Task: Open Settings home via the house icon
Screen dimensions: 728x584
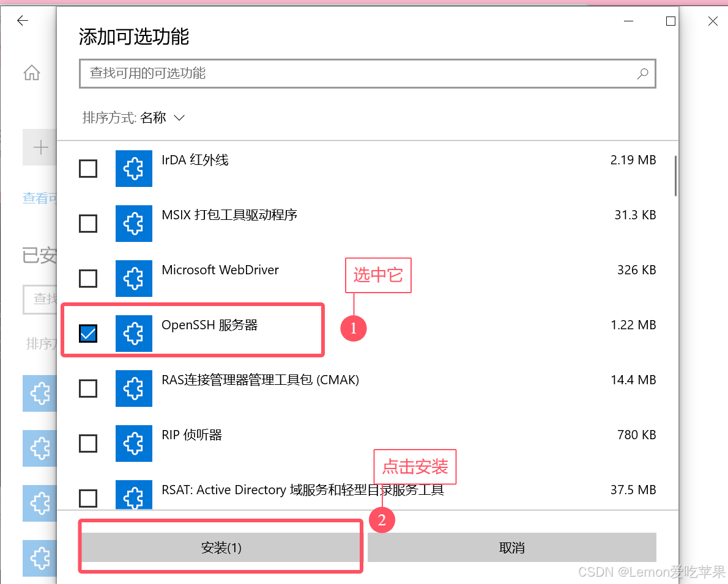Action: tap(32, 72)
